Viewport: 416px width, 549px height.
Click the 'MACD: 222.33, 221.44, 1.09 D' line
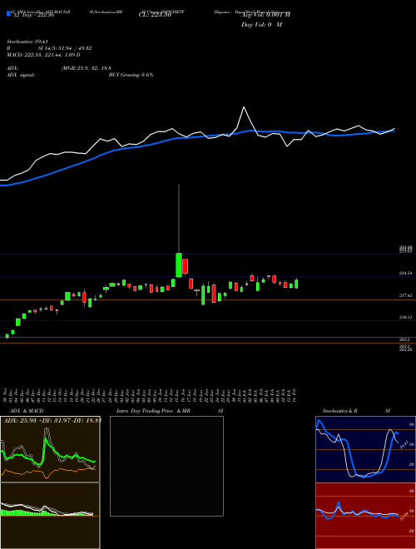pyautogui.click(x=43, y=55)
